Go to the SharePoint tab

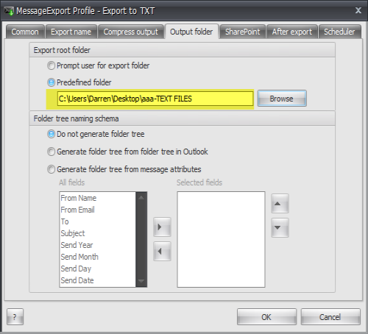[x=243, y=32]
